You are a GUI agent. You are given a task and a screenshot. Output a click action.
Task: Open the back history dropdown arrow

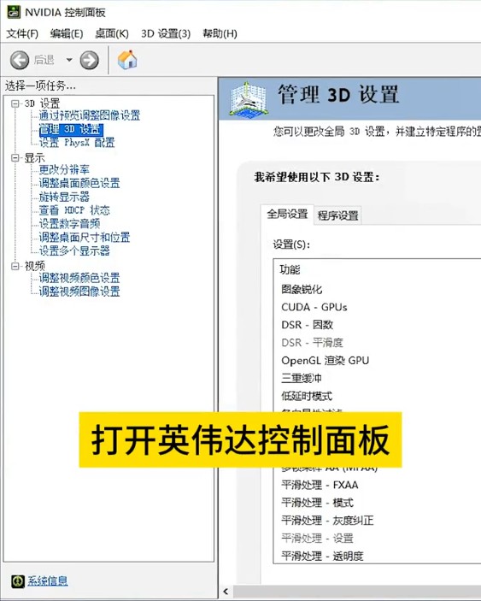click(69, 60)
